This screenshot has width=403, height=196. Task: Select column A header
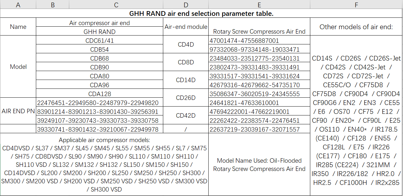pos(18,5)
